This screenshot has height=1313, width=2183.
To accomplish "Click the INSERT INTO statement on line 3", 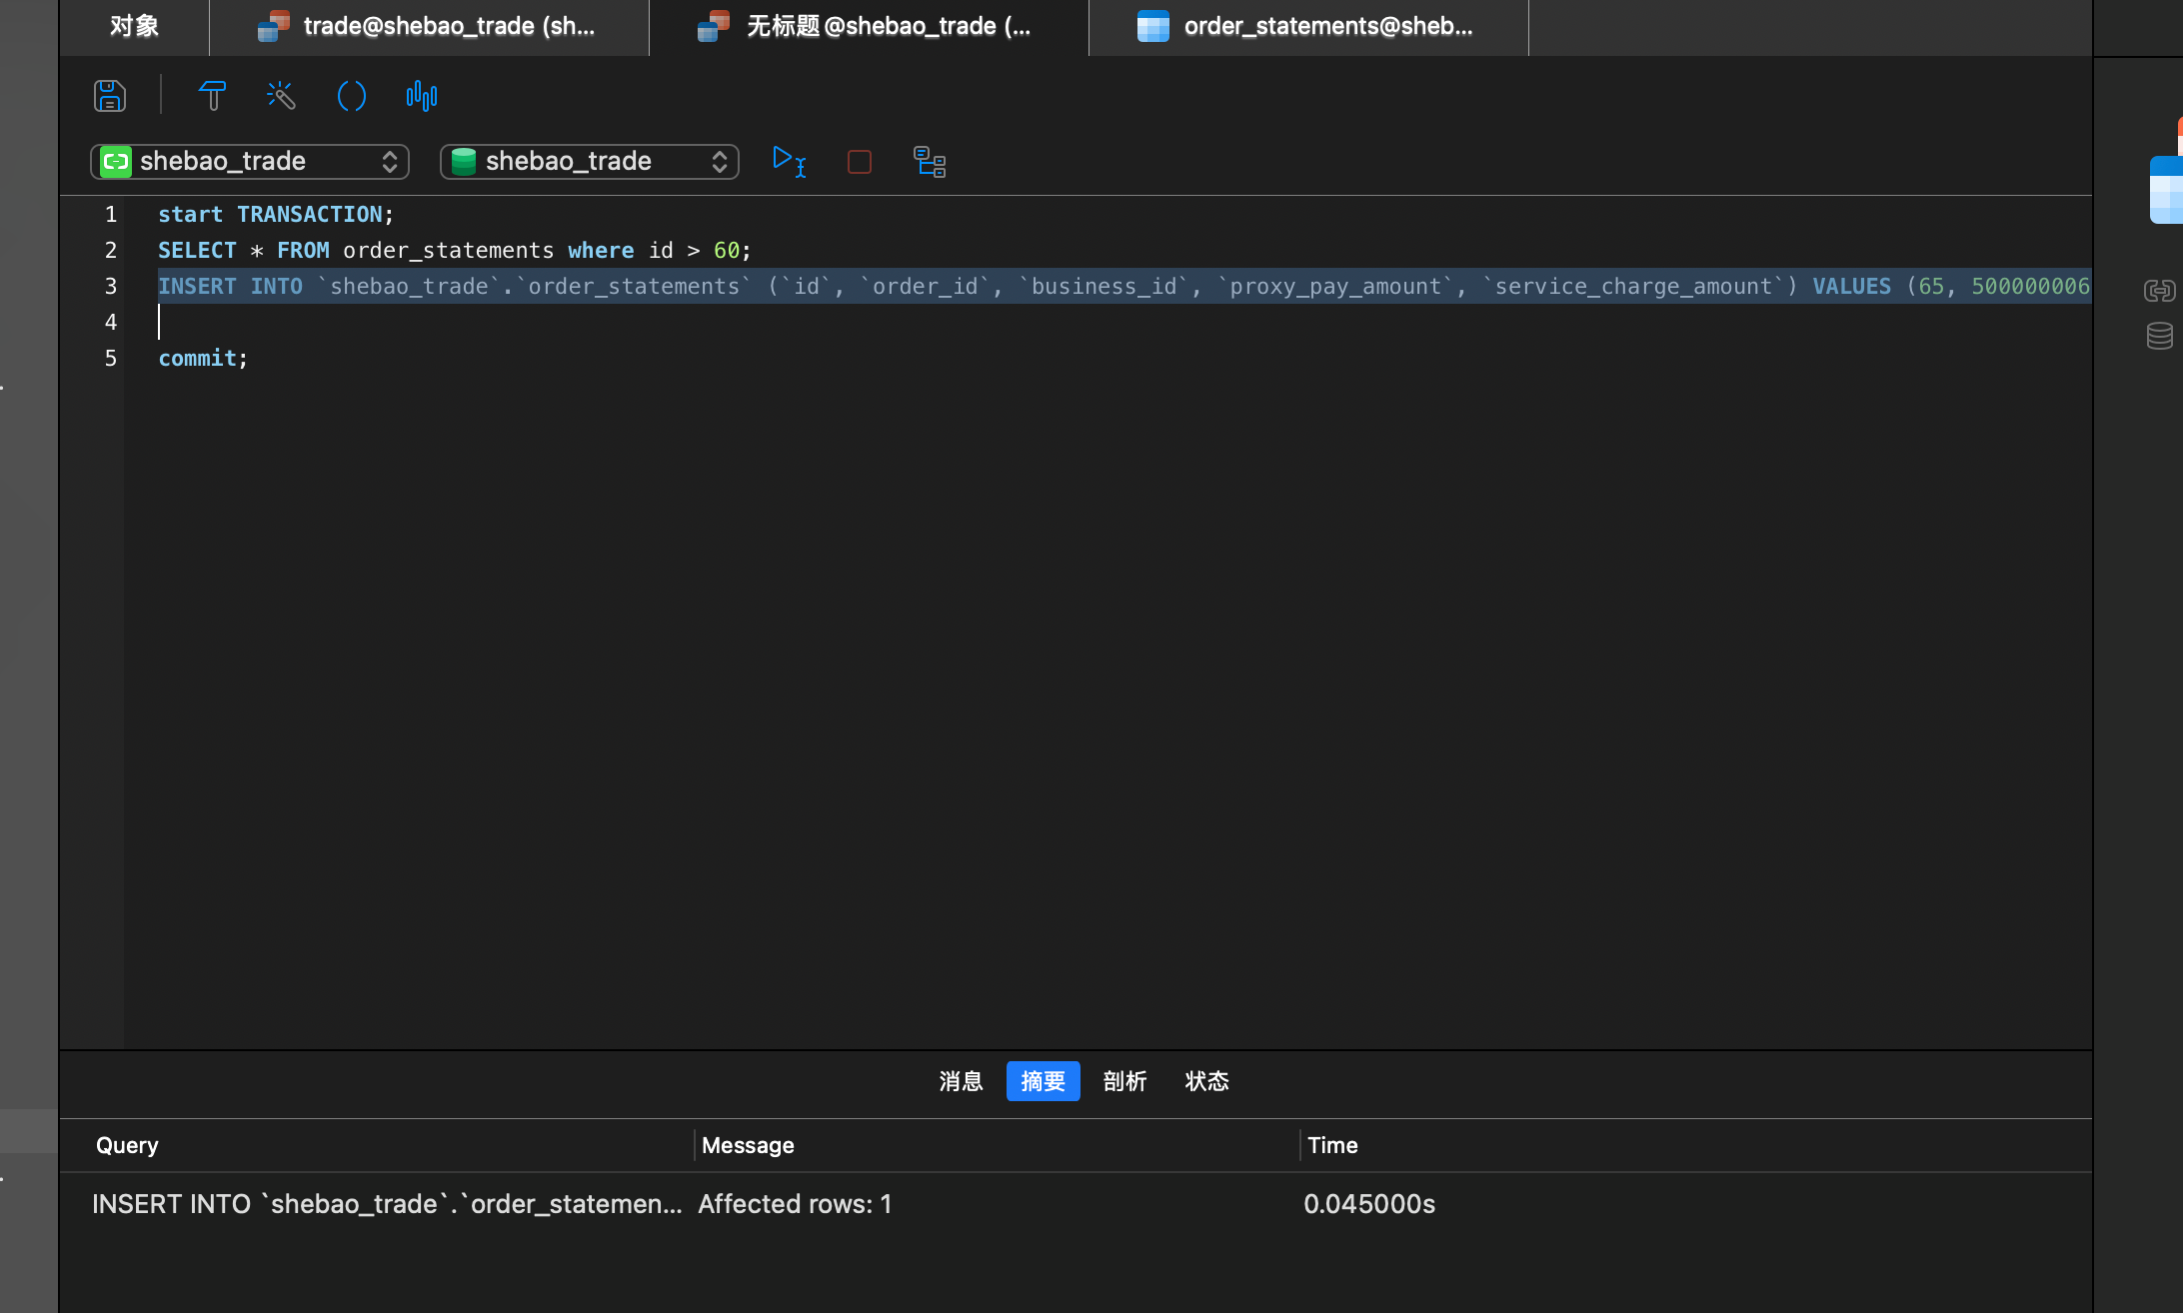I will click(x=1124, y=286).
